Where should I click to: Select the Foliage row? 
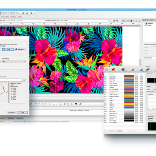[x=124, y=82]
